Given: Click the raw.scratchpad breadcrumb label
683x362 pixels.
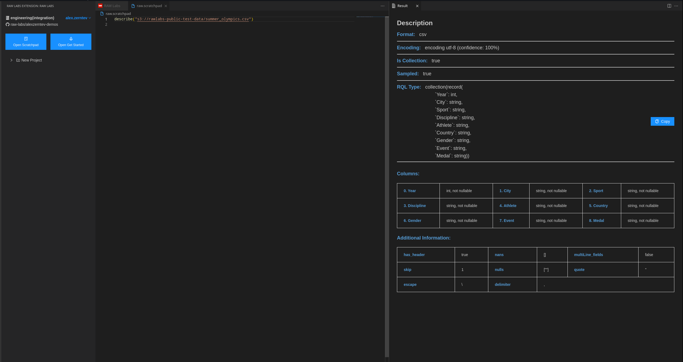Looking at the screenshot, I should coord(118,14).
